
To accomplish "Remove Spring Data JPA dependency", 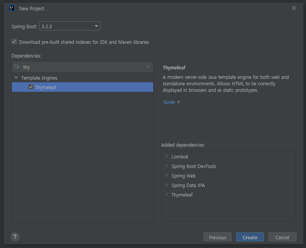I will [167, 185].
